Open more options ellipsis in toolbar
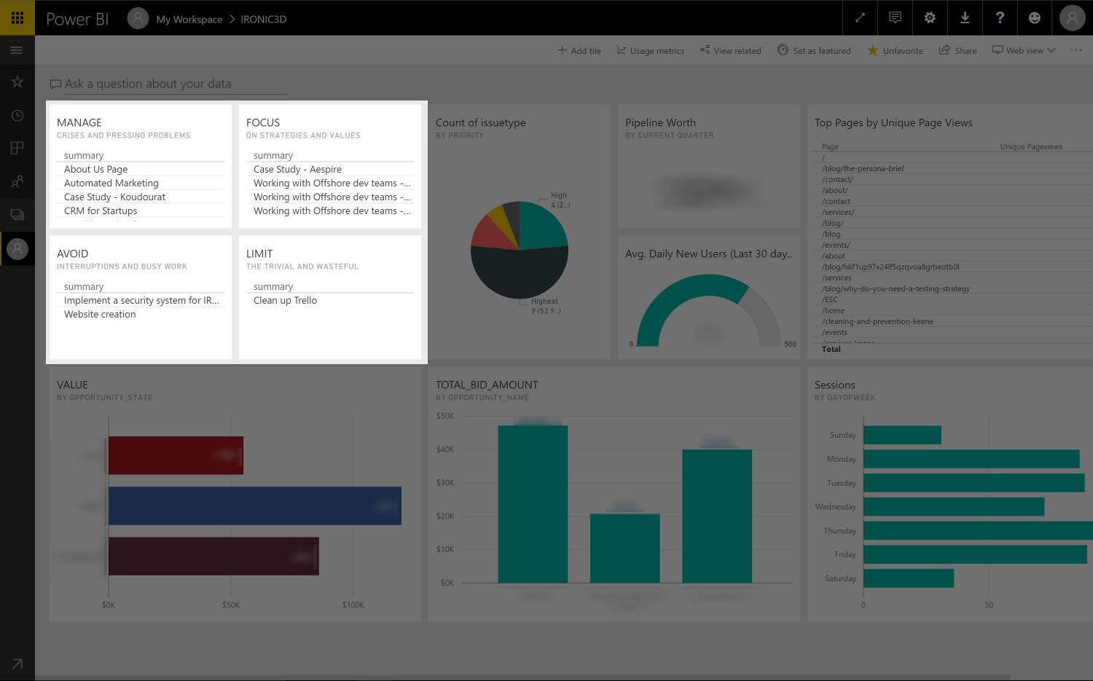Image resolution: width=1093 pixels, height=681 pixels. [1076, 50]
